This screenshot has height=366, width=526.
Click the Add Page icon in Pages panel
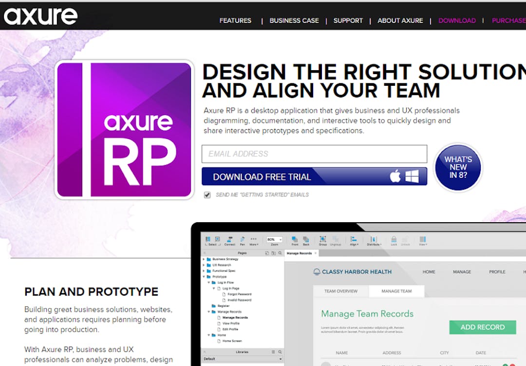coord(267,253)
